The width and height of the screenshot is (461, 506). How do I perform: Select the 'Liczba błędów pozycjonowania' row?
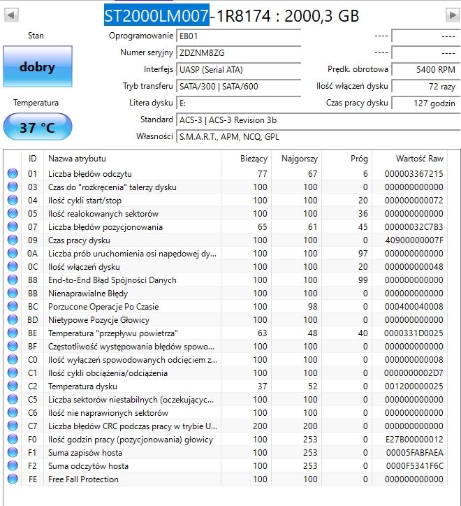point(226,227)
